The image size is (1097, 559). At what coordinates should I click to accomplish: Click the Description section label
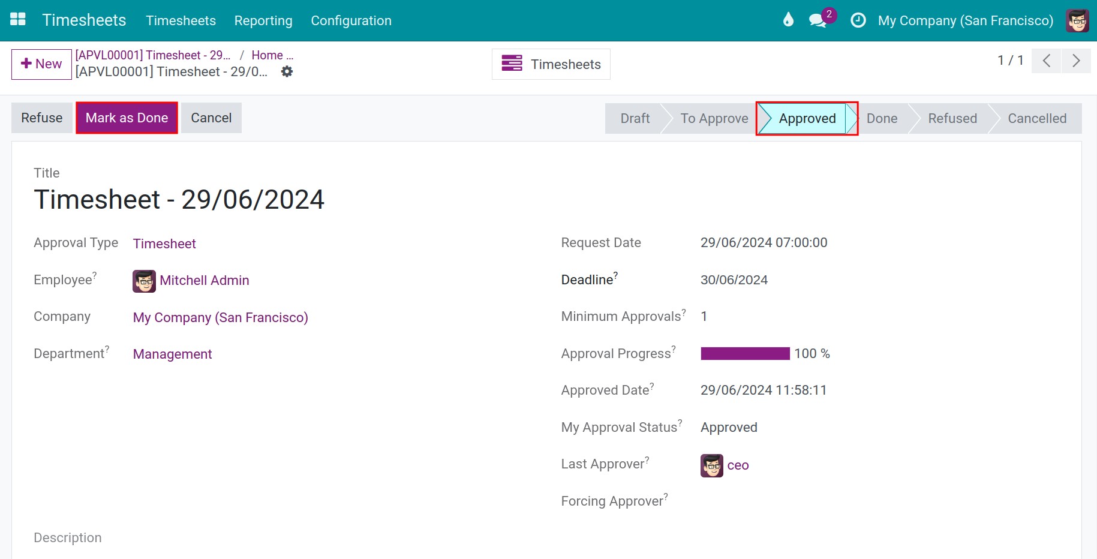pyautogui.click(x=67, y=537)
